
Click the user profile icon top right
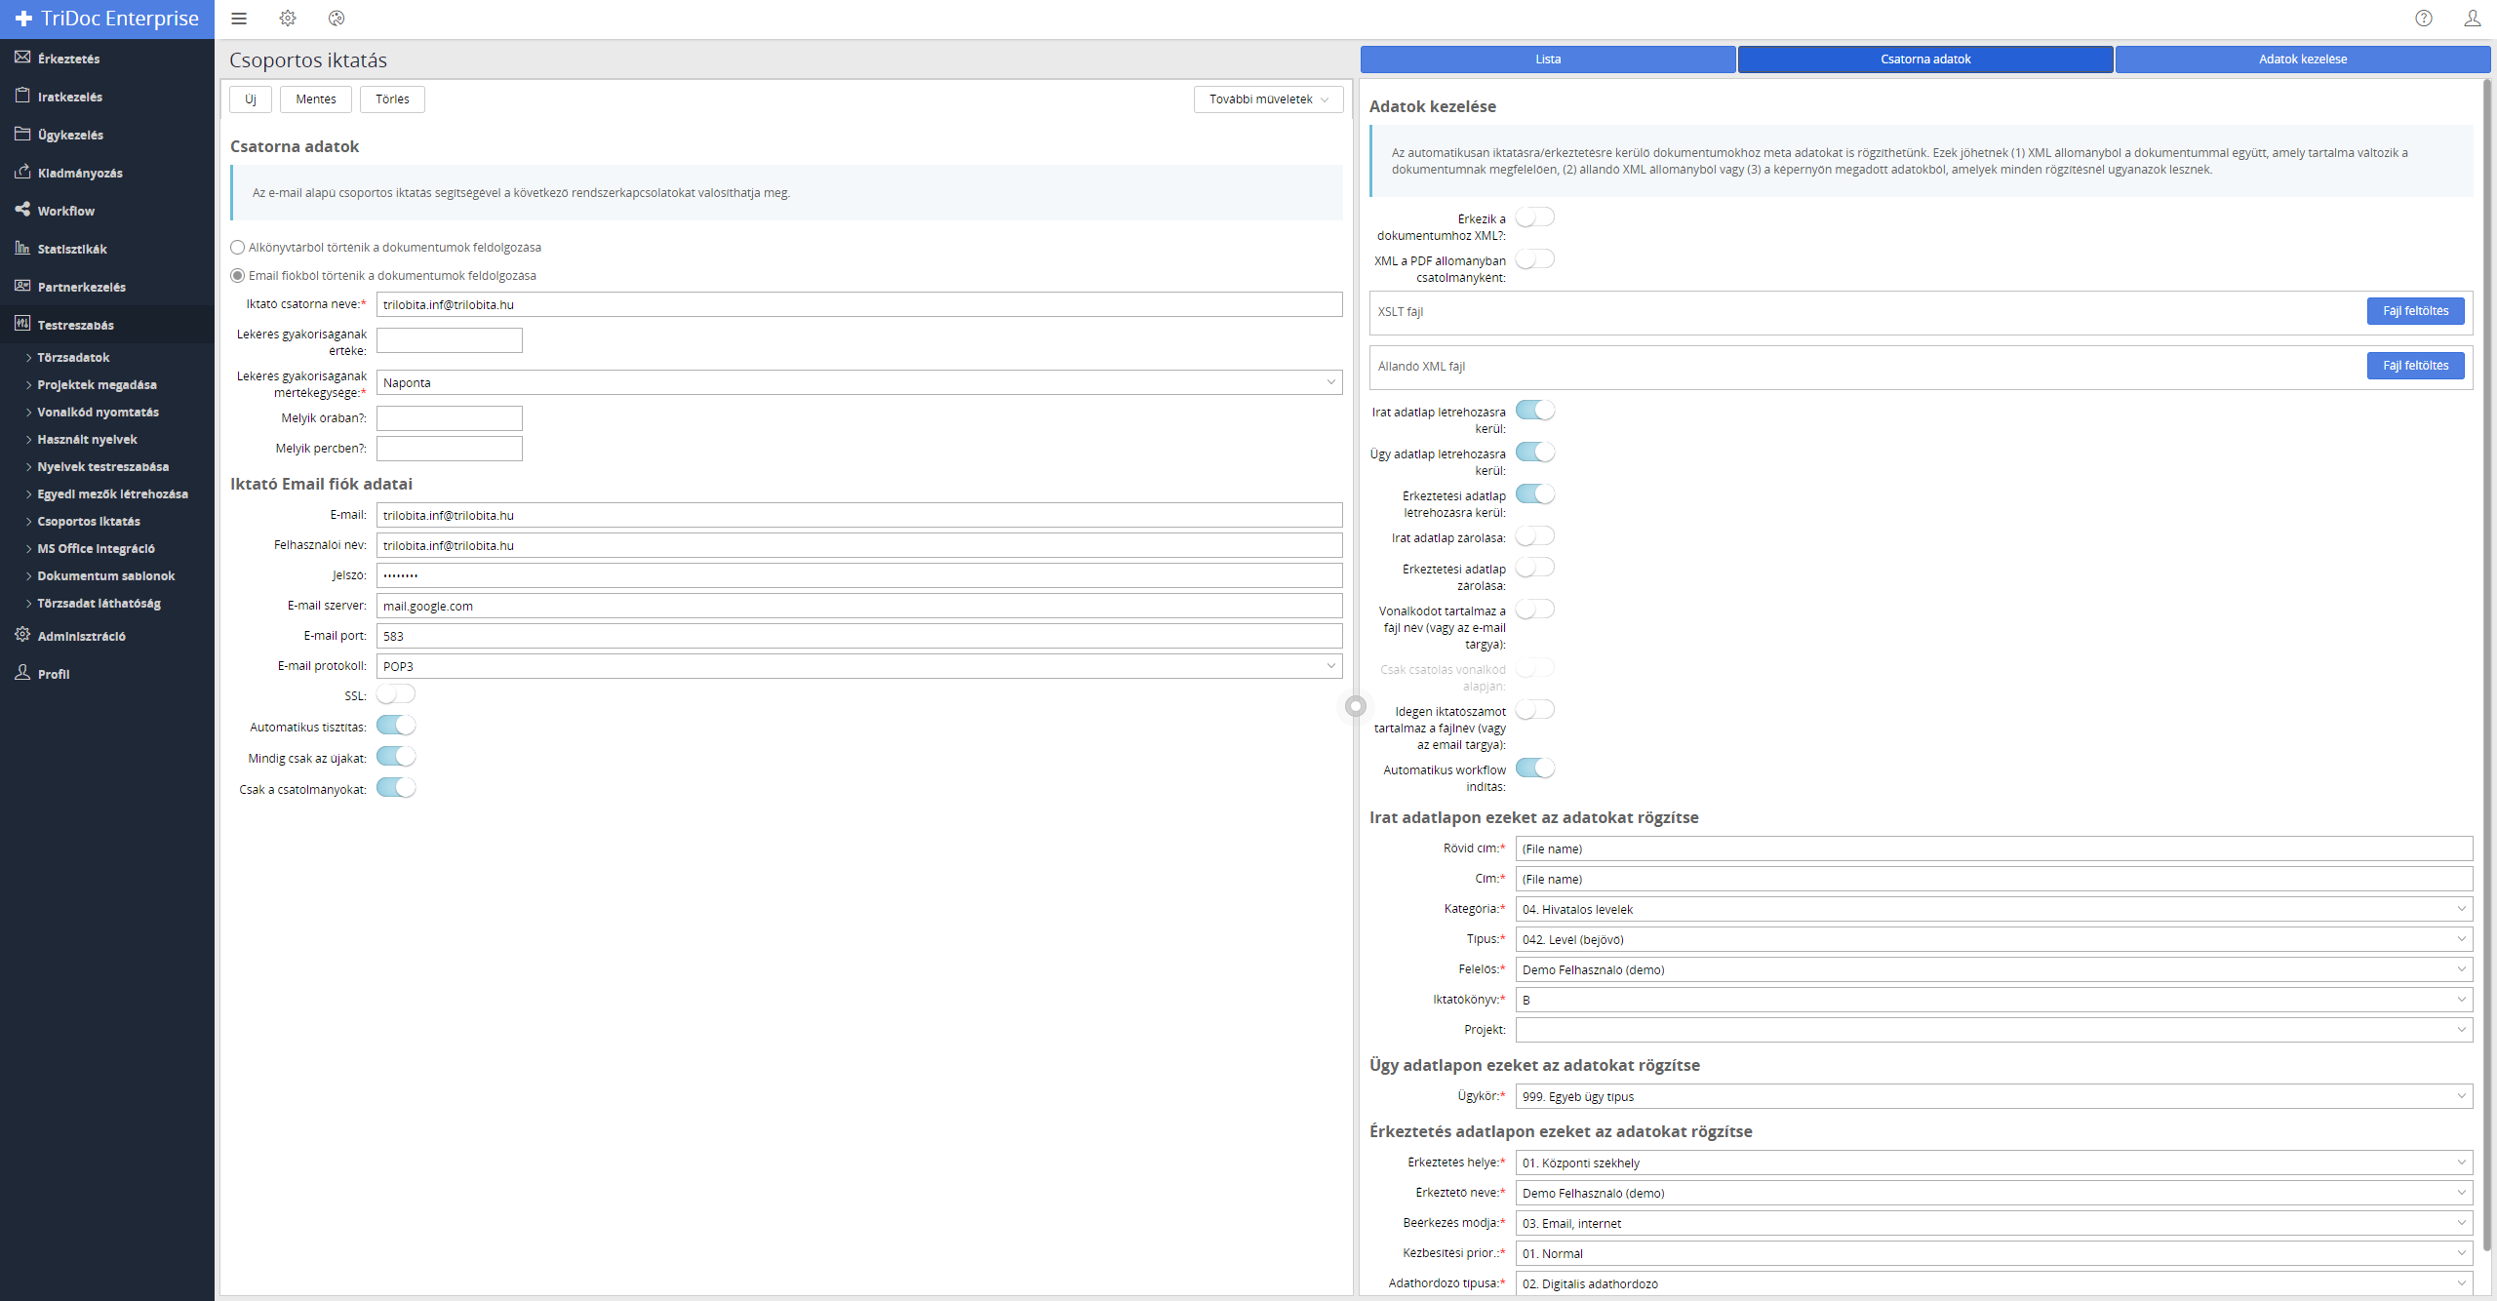[x=2472, y=19]
